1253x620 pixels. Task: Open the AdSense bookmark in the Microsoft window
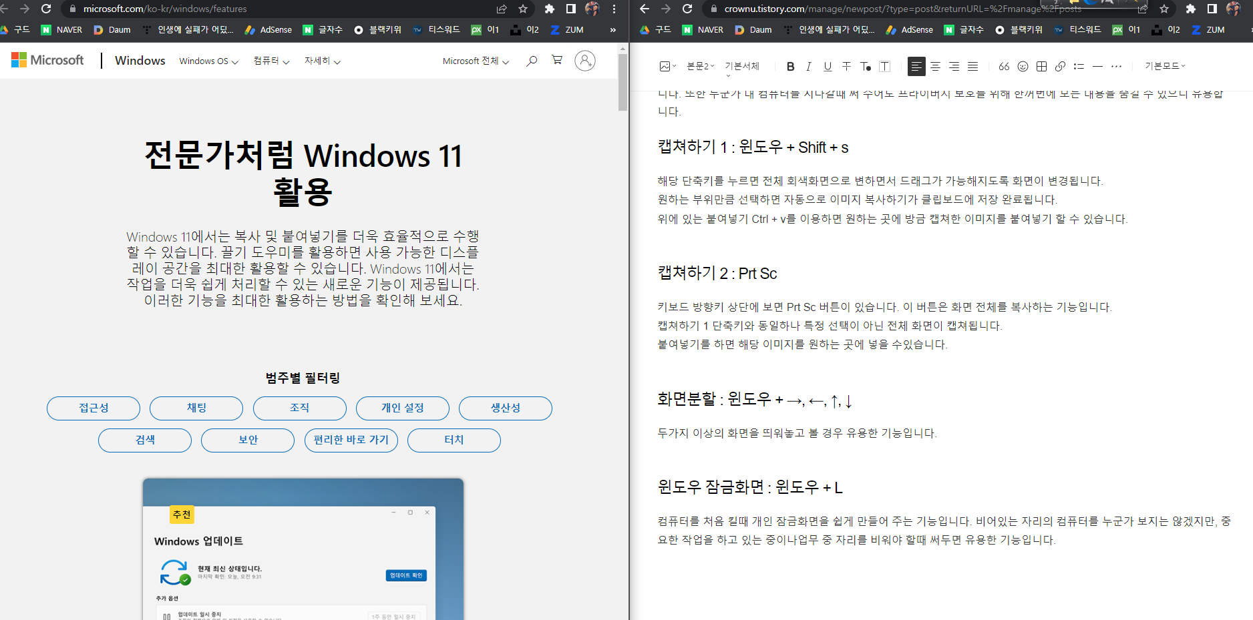[x=268, y=30]
